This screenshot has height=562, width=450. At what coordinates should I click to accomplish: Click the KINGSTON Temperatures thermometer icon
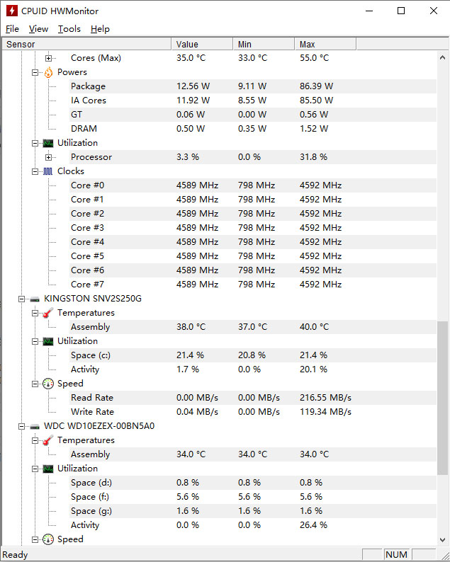coord(48,313)
